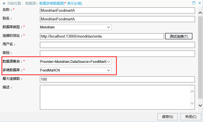Open the 多维数据库 FoodMartCN dropdown
Screen dimensions: 203x122
[x=76, y=70]
